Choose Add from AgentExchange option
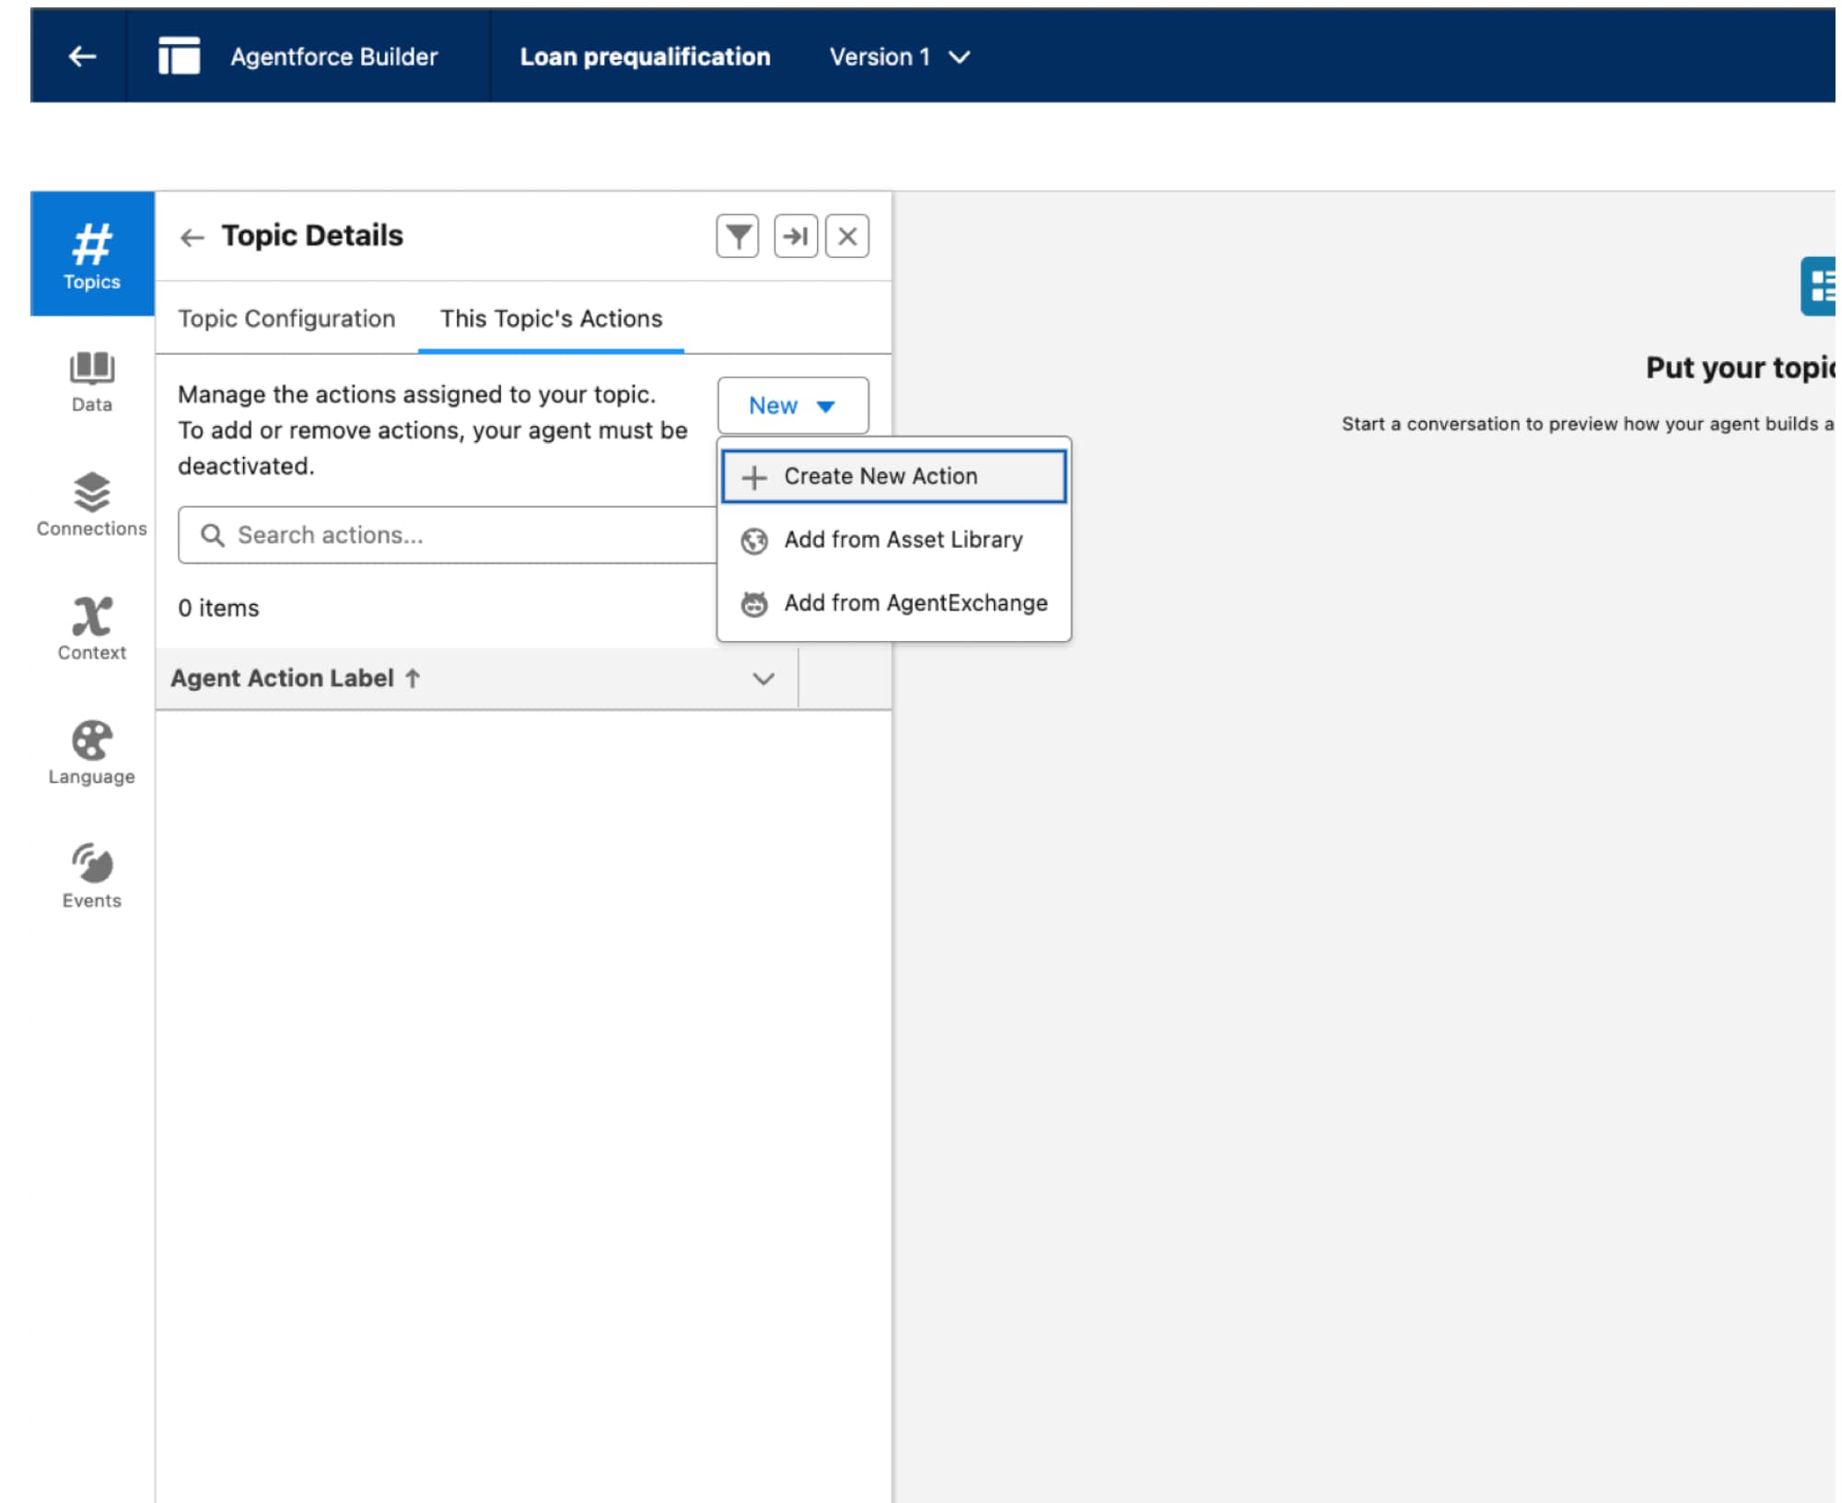The height and width of the screenshot is (1503, 1842). (915, 603)
